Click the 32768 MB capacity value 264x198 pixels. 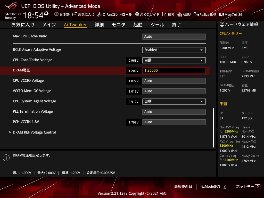coord(249,90)
